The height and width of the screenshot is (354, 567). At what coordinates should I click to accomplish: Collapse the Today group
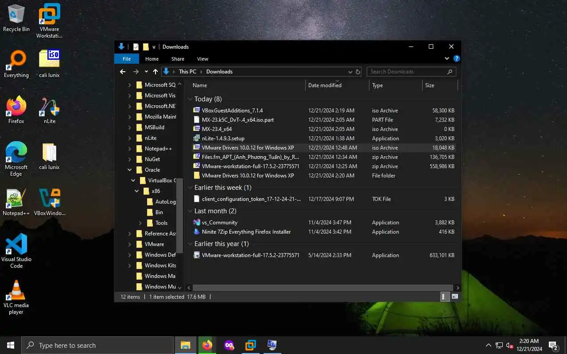190,99
